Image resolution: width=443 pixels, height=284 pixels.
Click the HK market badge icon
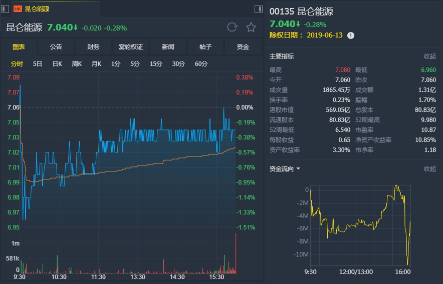coord(18,8)
